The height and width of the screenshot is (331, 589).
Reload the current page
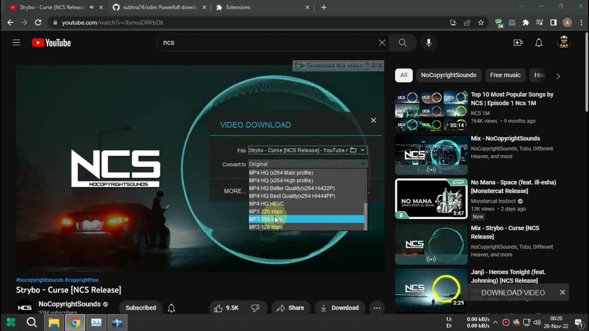click(38, 23)
